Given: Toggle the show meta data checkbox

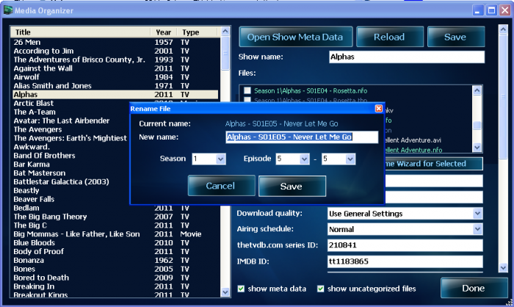Looking at the screenshot, I should tap(241, 289).
